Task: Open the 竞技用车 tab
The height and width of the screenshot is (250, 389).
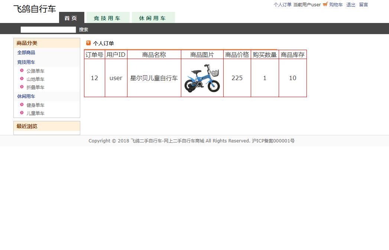Action: (x=108, y=18)
